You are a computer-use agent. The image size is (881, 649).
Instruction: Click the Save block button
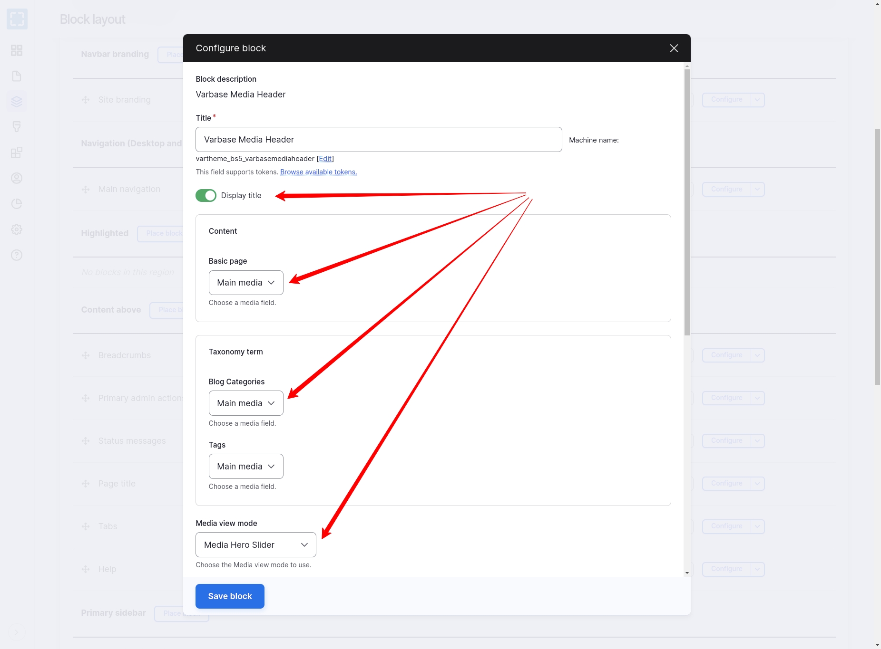(x=230, y=596)
